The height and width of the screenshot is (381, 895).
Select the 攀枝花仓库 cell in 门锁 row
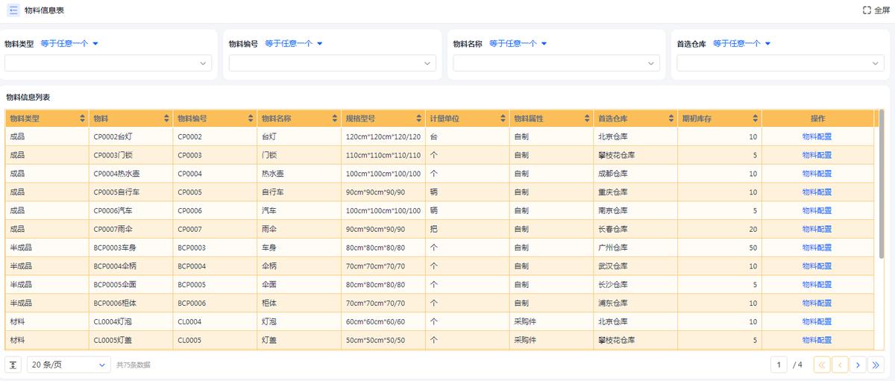pyautogui.click(x=635, y=155)
